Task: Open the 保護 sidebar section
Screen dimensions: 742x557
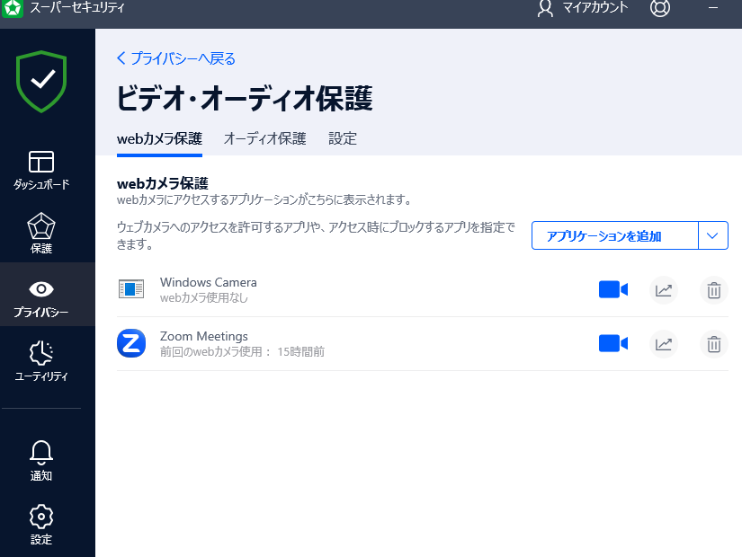Action: pos(41,234)
